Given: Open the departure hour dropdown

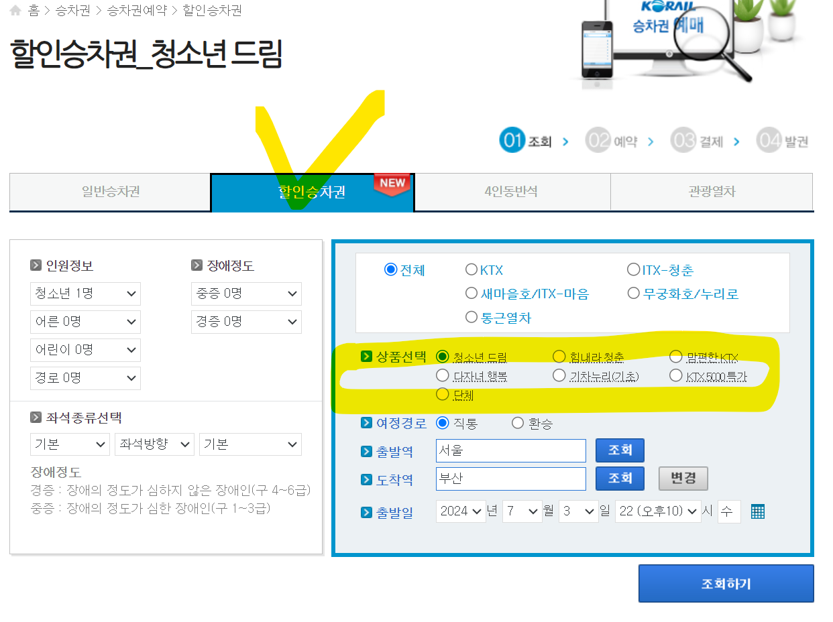Looking at the screenshot, I should [x=658, y=511].
